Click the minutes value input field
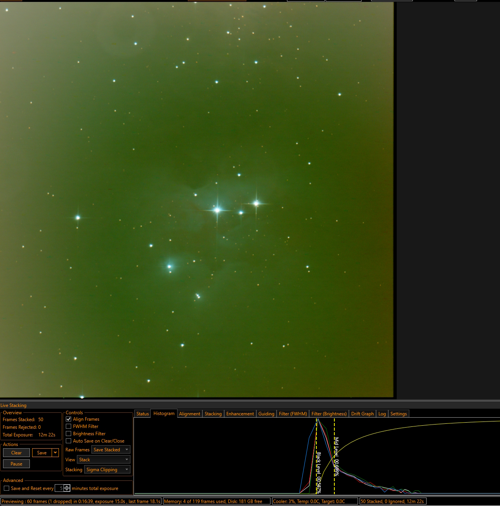The height and width of the screenshot is (506, 500). (x=59, y=488)
